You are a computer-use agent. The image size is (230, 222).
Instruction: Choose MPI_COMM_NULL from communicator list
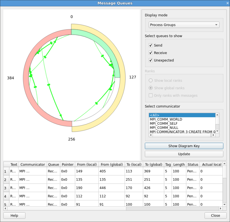(164, 128)
